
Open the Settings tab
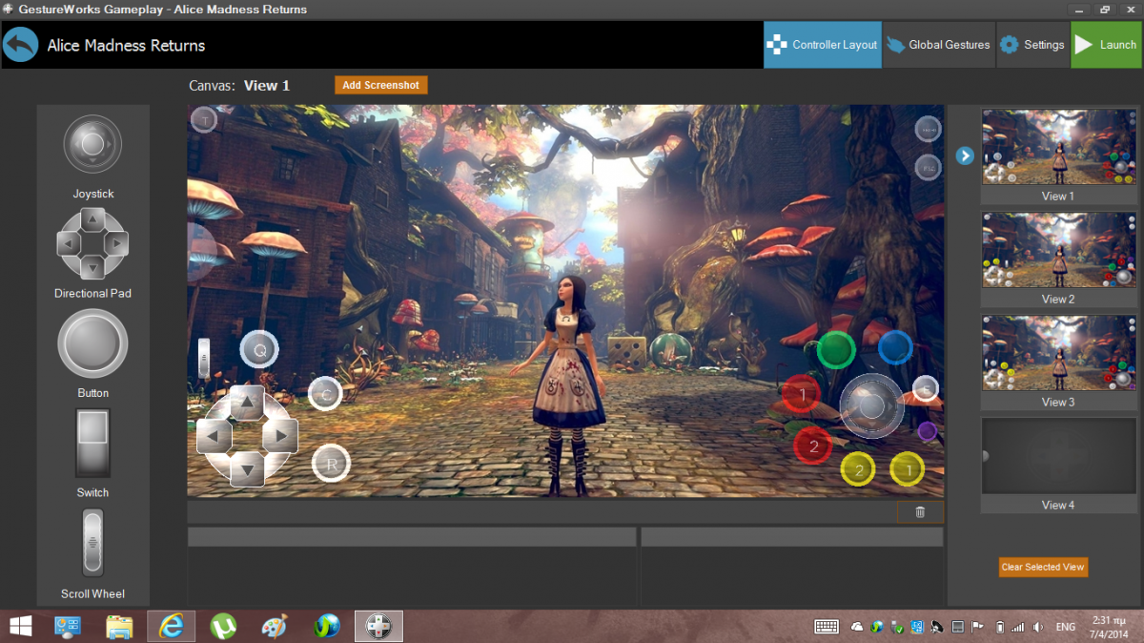coord(1032,45)
